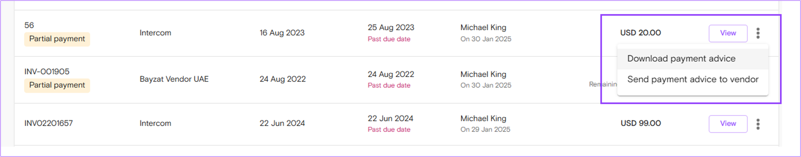
Task: Choose Send payment advice to vendor
Action: [x=693, y=79]
